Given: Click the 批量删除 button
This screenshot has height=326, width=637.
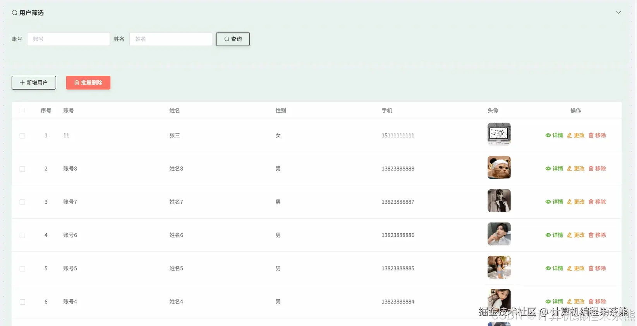Looking at the screenshot, I should (x=88, y=83).
